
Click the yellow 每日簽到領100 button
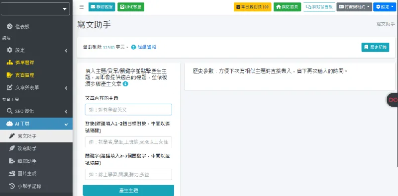tap(253, 7)
